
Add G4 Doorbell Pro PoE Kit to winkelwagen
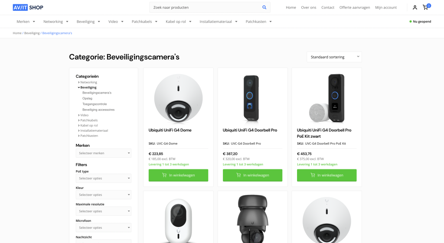pyautogui.click(x=327, y=175)
